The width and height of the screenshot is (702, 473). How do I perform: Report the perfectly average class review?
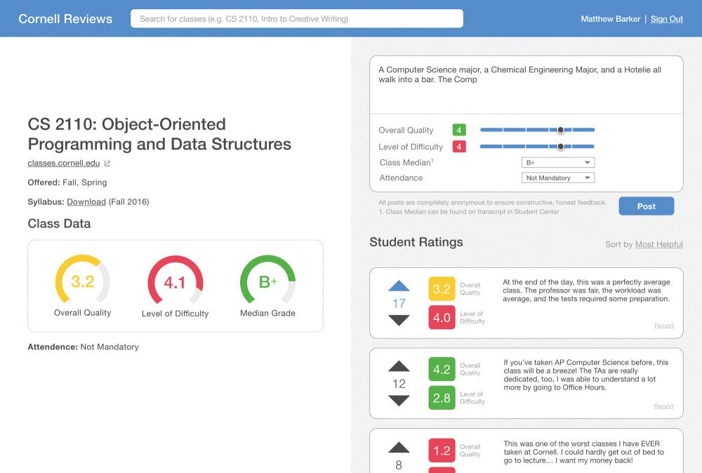(663, 326)
